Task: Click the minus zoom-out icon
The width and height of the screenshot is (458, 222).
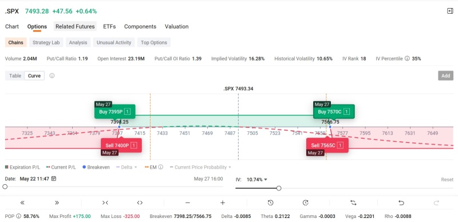Action: (x=188, y=202)
